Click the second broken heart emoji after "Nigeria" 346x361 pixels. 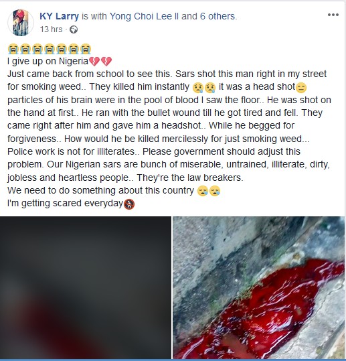click(x=106, y=62)
